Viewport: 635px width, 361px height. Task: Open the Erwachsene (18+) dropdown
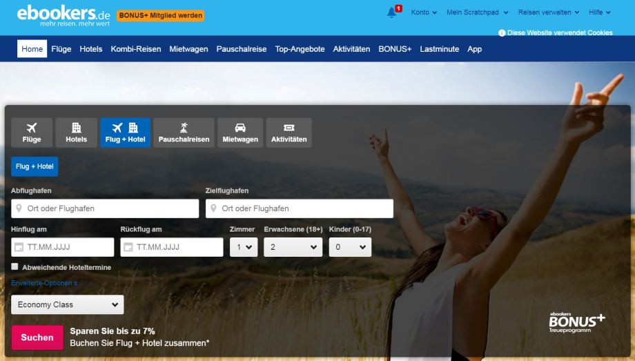point(293,246)
